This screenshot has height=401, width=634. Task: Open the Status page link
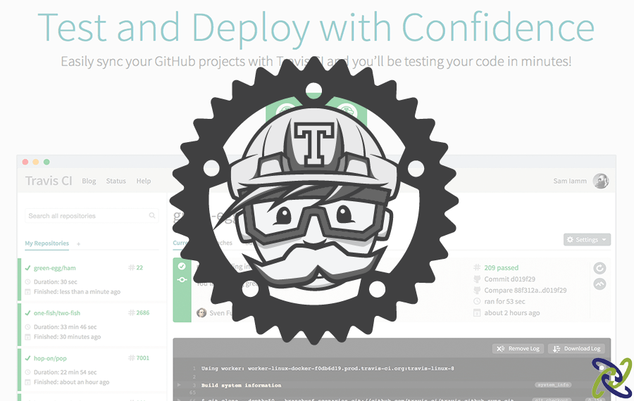[116, 181]
